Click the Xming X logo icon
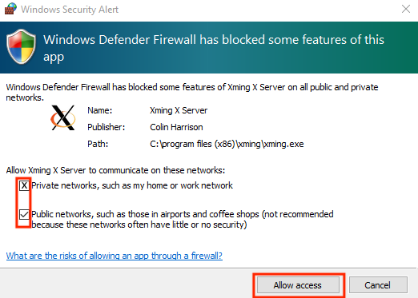The image size is (418, 298). point(63,117)
